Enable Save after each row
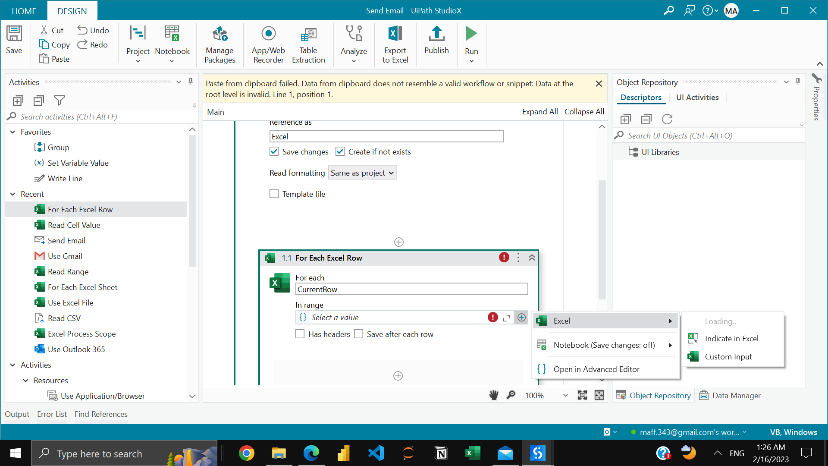Viewport: 828px width, 466px height. (x=358, y=334)
